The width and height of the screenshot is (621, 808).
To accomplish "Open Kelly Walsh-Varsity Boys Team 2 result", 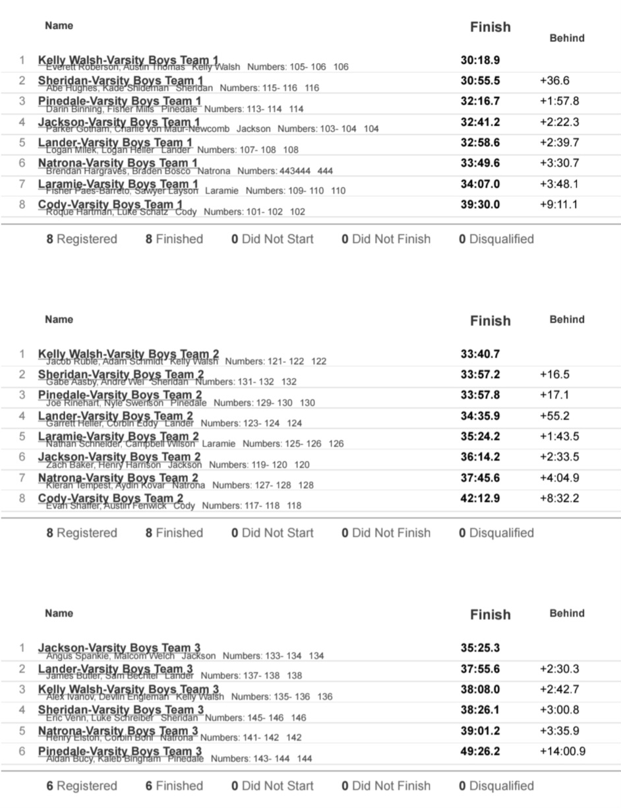I will tap(129, 354).
